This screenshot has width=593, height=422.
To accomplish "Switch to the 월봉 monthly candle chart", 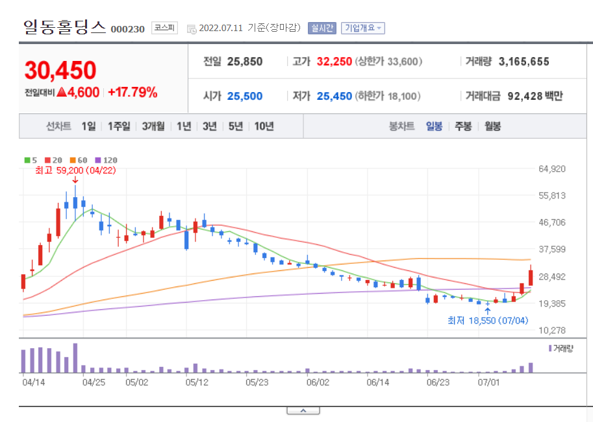I will coord(493,126).
